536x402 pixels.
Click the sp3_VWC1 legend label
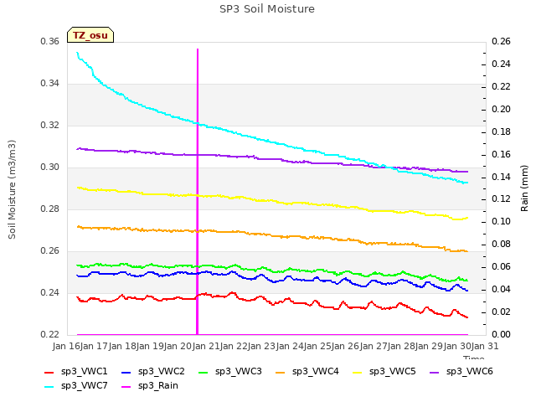(x=84, y=372)
